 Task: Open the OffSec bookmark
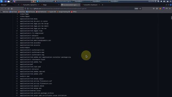click(74, 12)
